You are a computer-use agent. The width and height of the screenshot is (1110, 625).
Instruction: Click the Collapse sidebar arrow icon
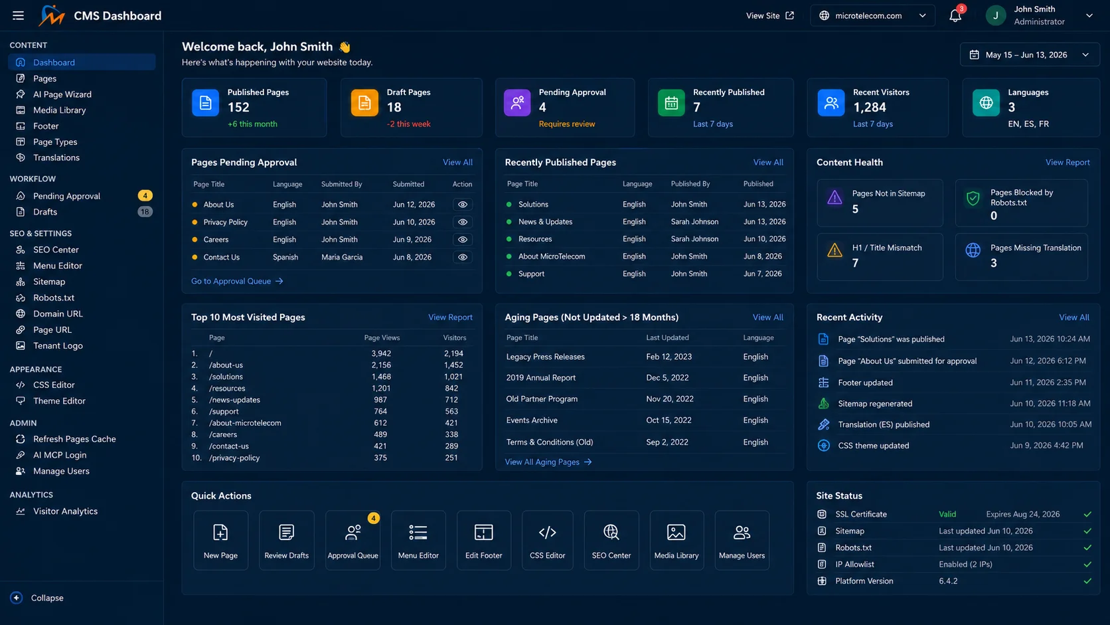point(17,598)
